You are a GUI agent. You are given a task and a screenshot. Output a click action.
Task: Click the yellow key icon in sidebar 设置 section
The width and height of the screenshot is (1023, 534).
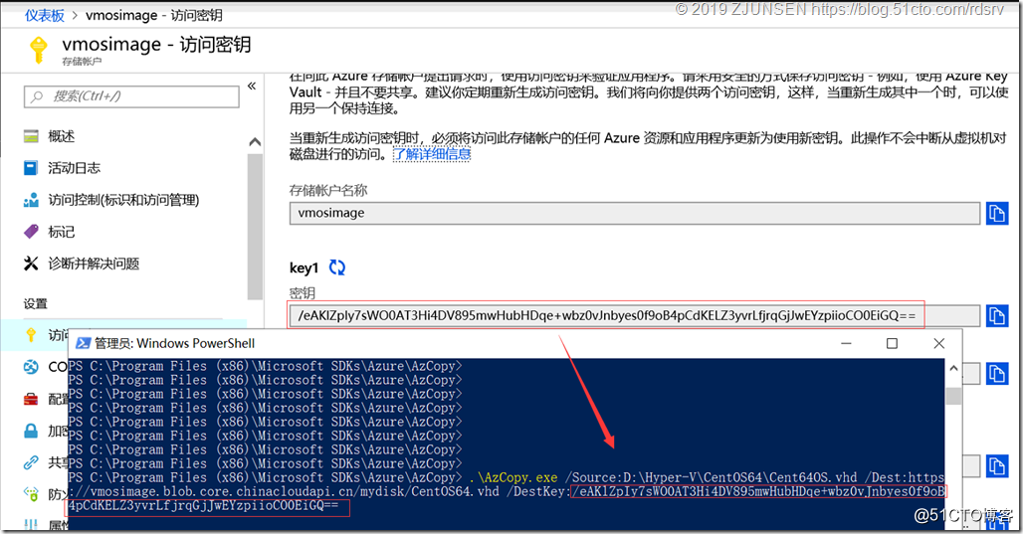[31, 335]
